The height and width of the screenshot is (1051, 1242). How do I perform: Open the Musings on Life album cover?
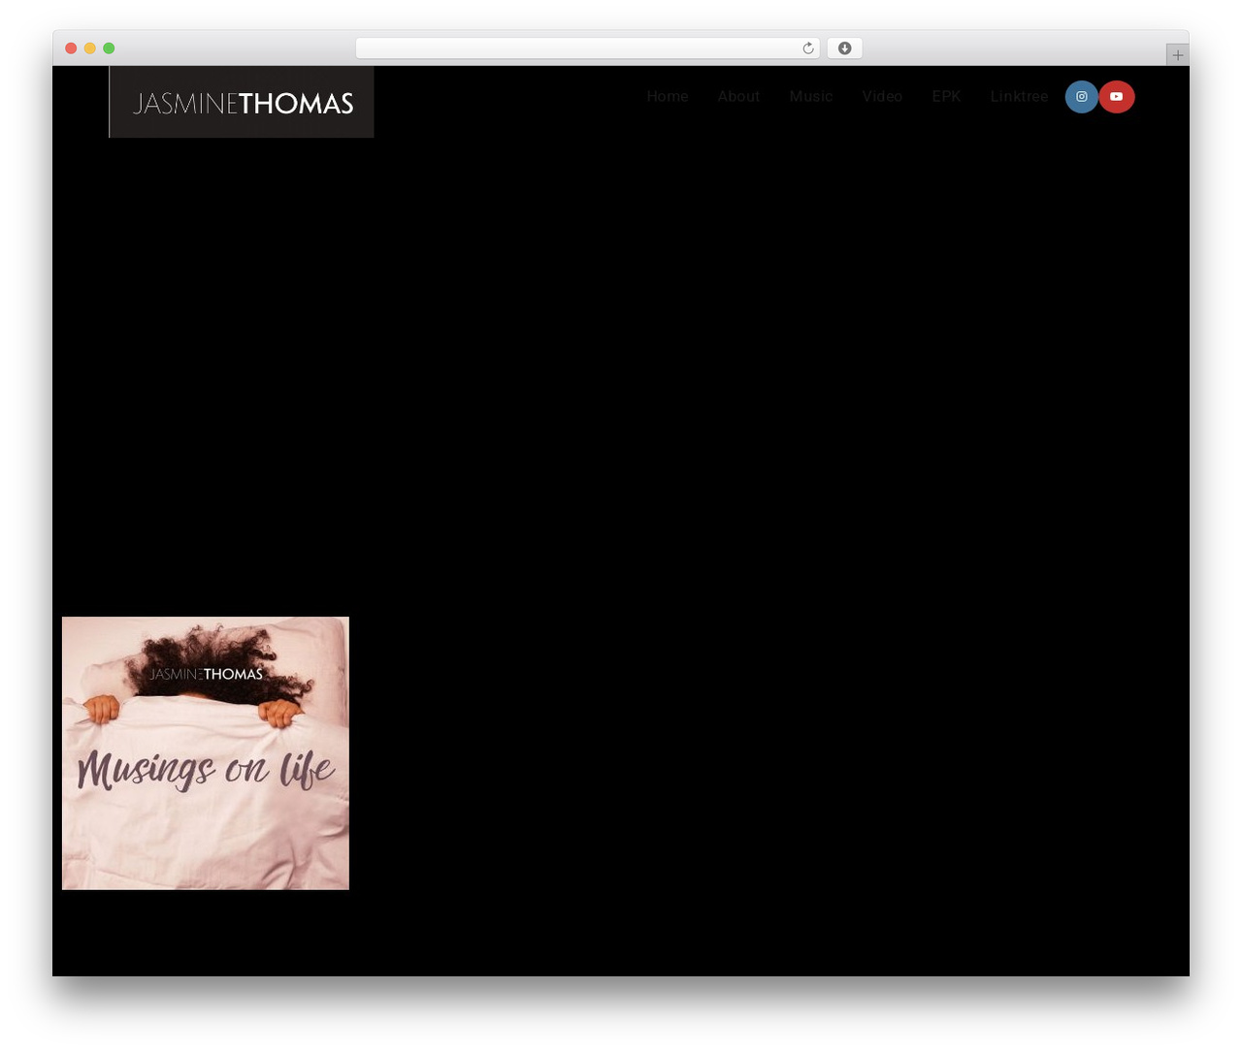pos(206,753)
